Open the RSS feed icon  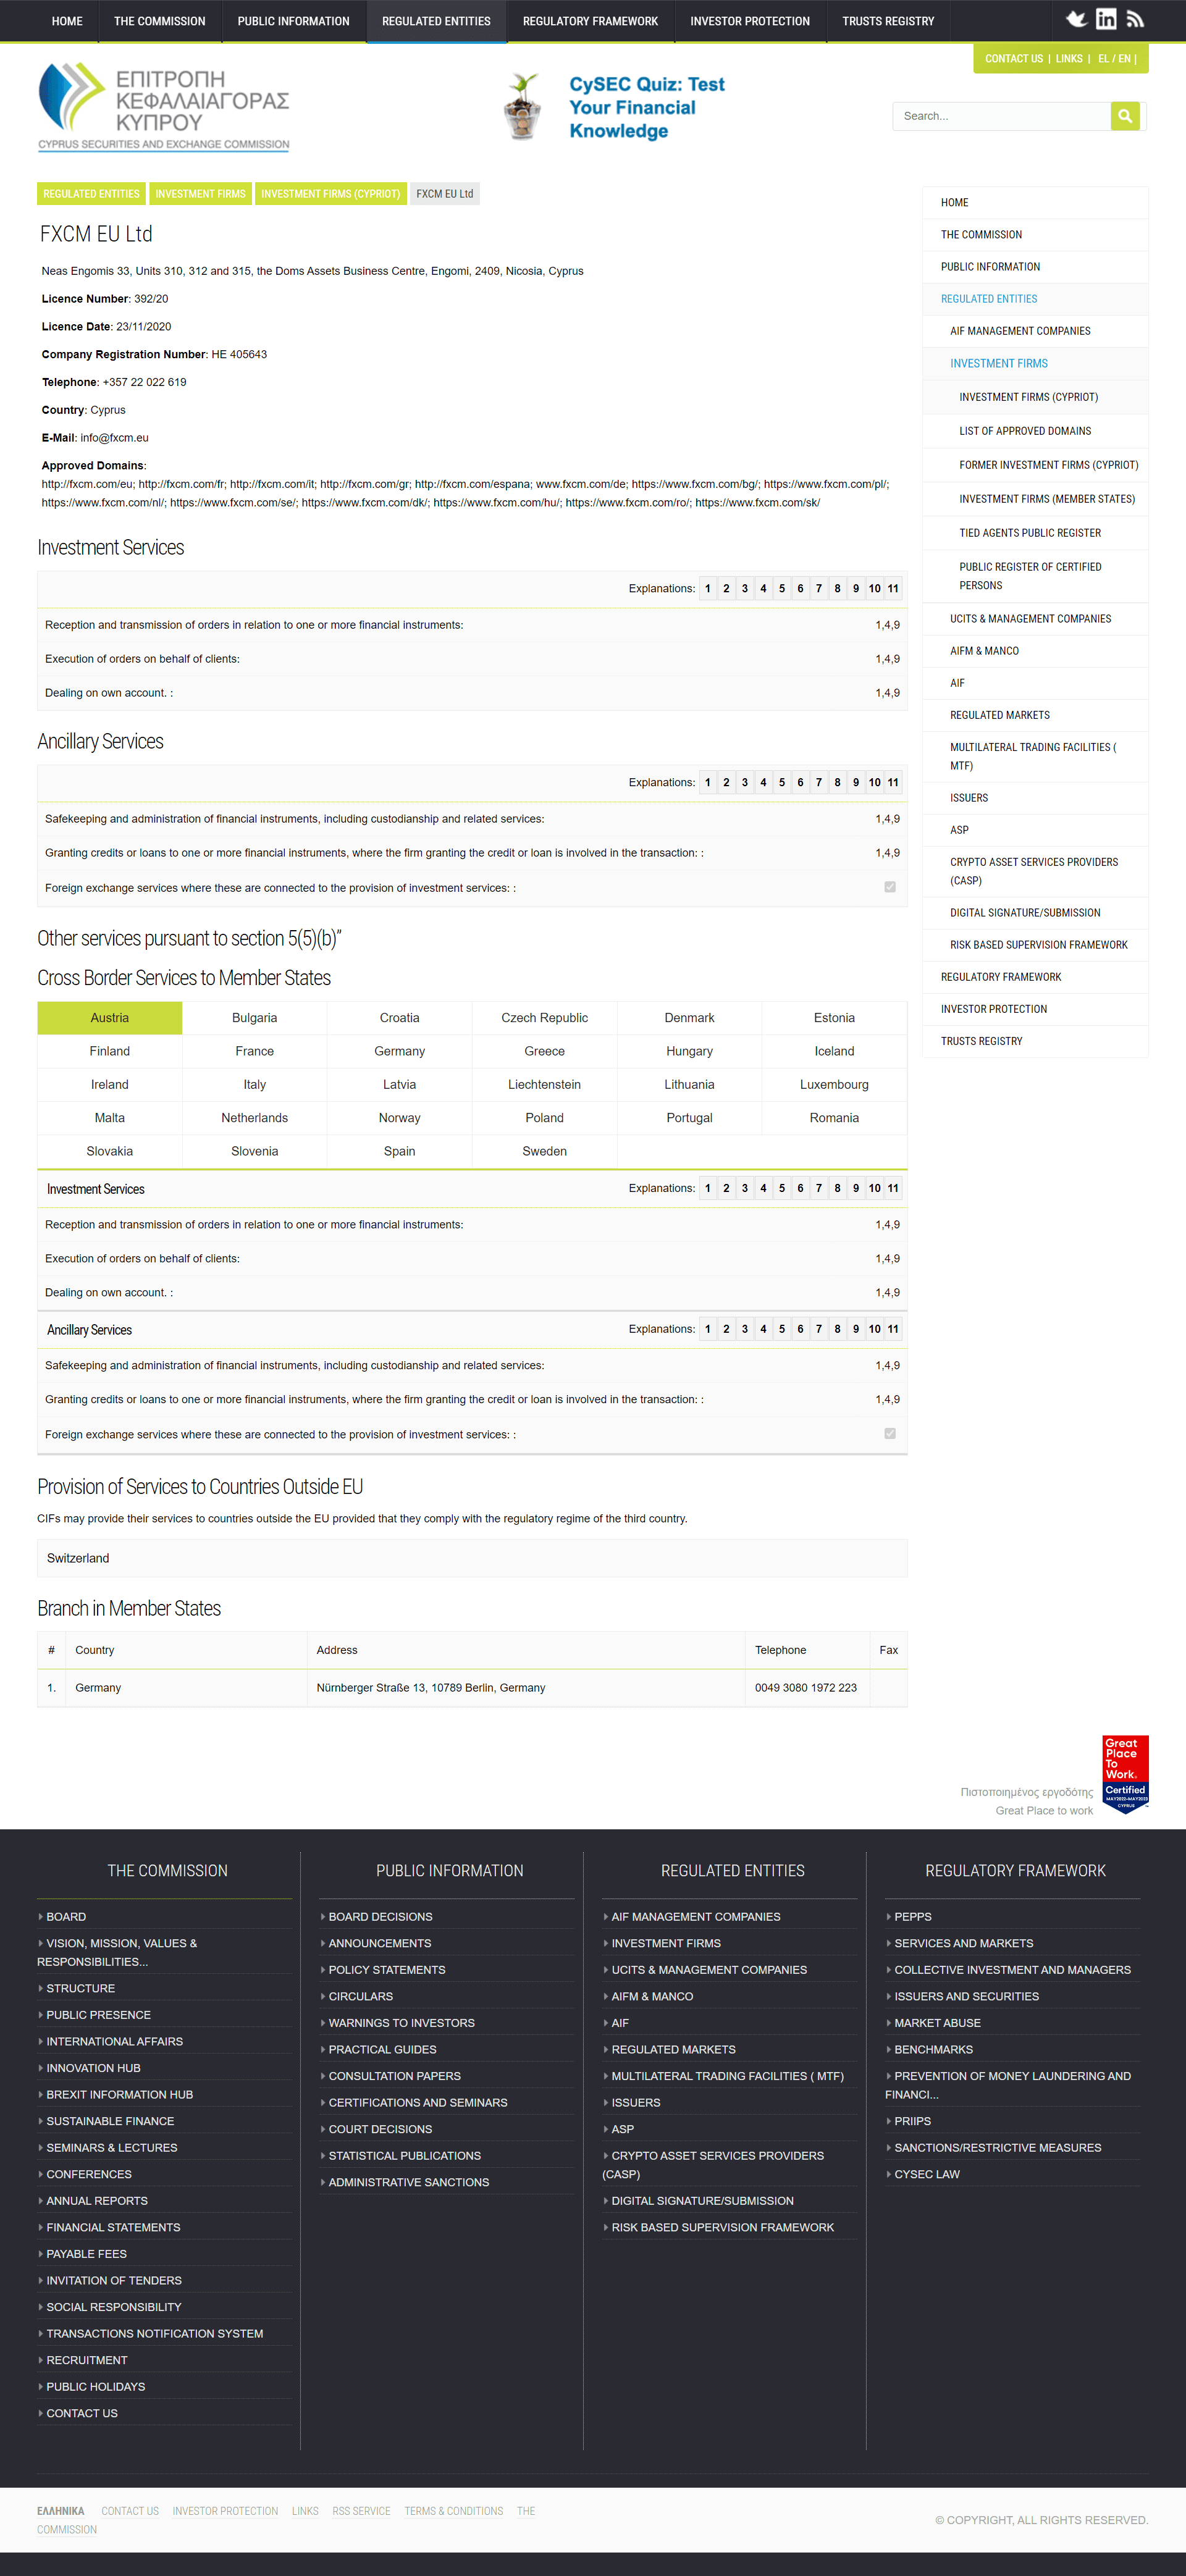tap(1135, 19)
